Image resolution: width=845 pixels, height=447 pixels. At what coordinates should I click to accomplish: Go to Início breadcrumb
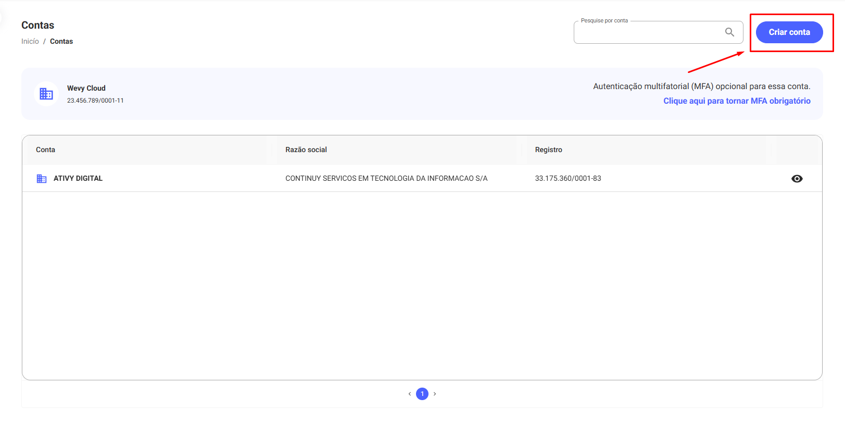click(x=30, y=41)
